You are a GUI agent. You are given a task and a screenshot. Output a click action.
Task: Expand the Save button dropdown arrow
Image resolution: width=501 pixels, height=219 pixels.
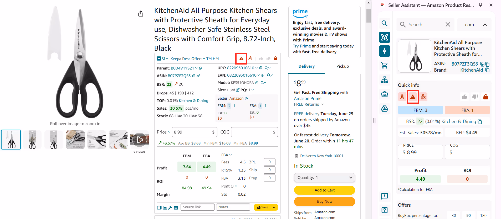pyautogui.click(x=274, y=207)
